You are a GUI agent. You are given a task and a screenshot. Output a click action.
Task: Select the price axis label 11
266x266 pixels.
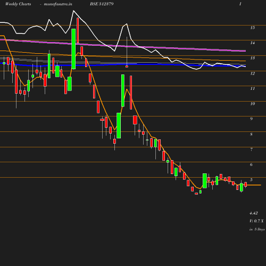point(253,88)
